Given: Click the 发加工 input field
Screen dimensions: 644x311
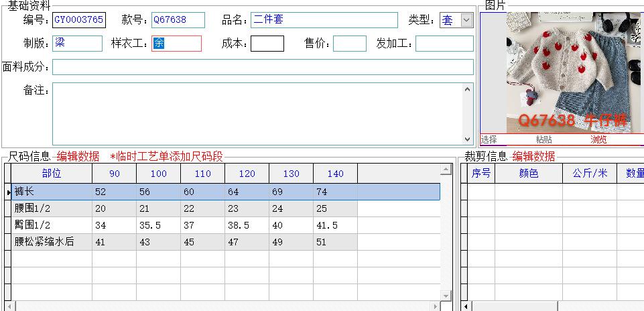Looking at the screenshot, I should tap(444, 44).
